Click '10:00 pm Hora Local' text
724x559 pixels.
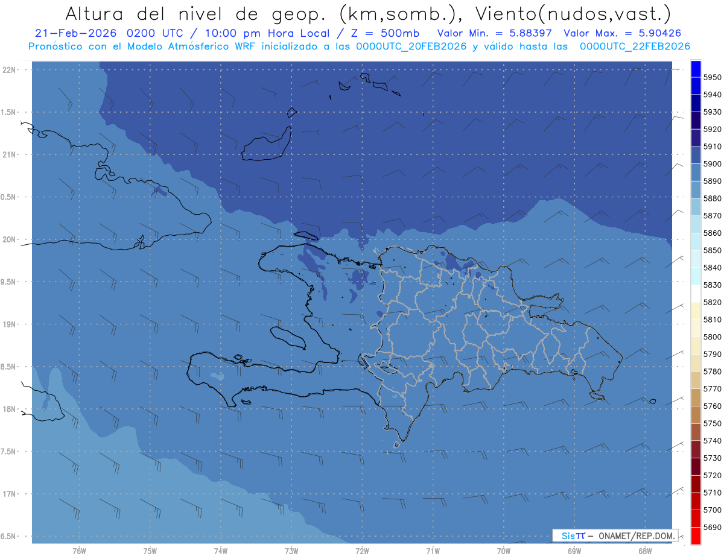click(268, 34)
